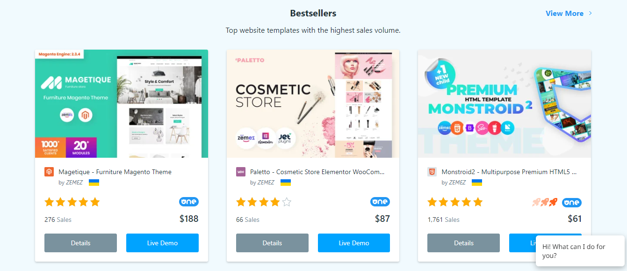The image size is (627, 271).
Task: Click the ONE badge on Monstroid2 card
Action: coord(572,203)
